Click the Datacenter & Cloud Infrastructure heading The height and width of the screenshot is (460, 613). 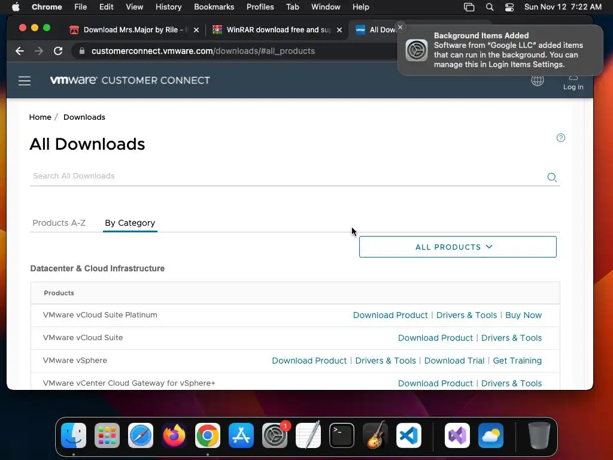pyautogui.click(x=98, y=269)
